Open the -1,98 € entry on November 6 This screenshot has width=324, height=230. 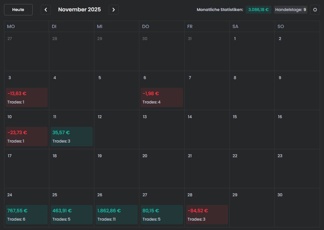pyautogui.click(x=162, y=97)
